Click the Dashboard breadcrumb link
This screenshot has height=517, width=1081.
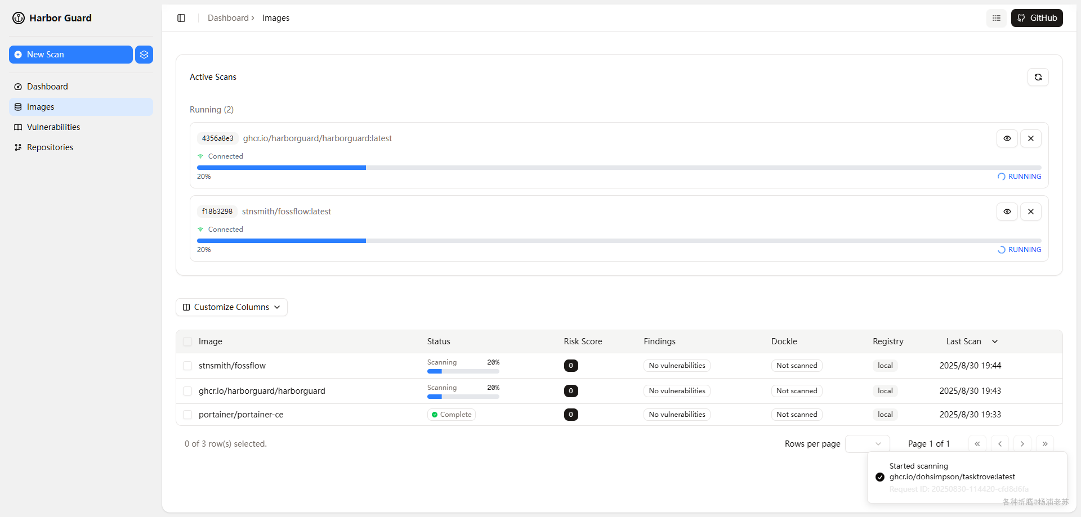228,18
